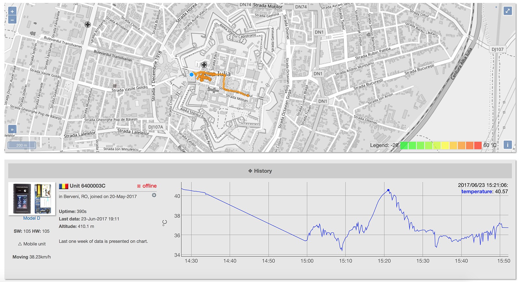
Task: Open unit settings gear icon
Action: [154, 195]
